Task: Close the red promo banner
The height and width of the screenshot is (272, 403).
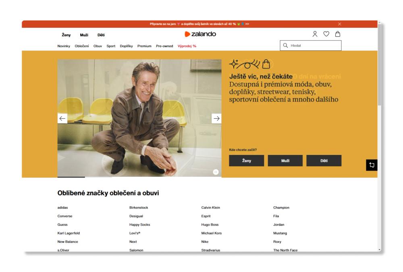Action: click(339, 24)
